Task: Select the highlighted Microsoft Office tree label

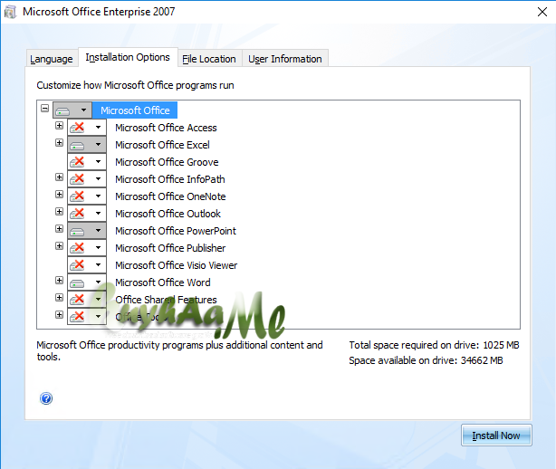Action: [135, 110]
